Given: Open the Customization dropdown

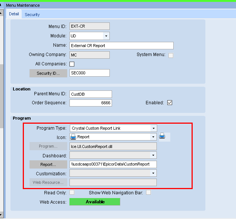Looking at the screenshot, I should point(153,173).
